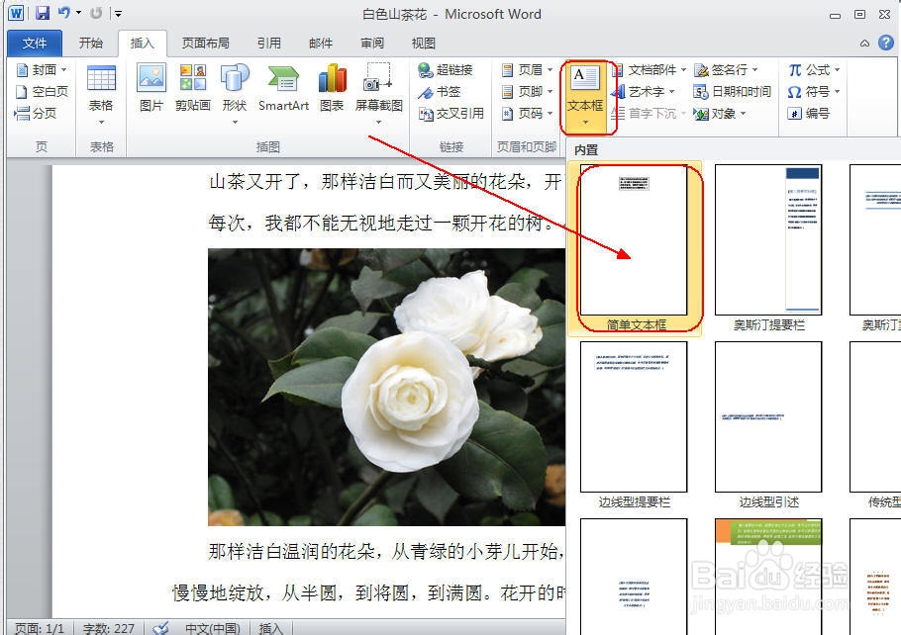Expand the 符号 dropdown arrow
Screen dimensions: 901x635
(837, 91)
